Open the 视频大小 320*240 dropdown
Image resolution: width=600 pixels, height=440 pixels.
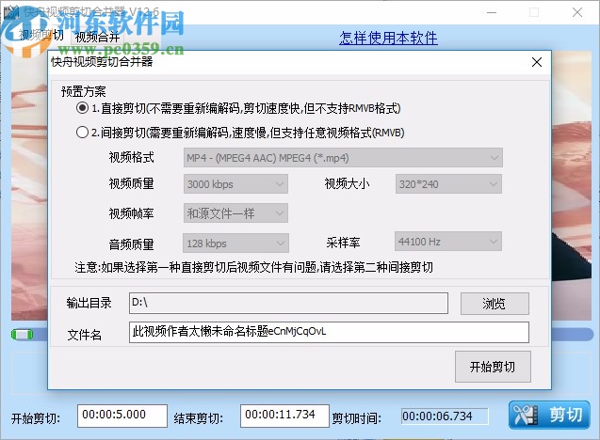(448, 184)
